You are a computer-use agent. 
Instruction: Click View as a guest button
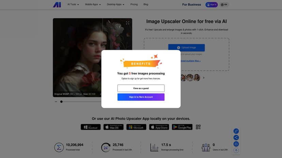point(141,88)
